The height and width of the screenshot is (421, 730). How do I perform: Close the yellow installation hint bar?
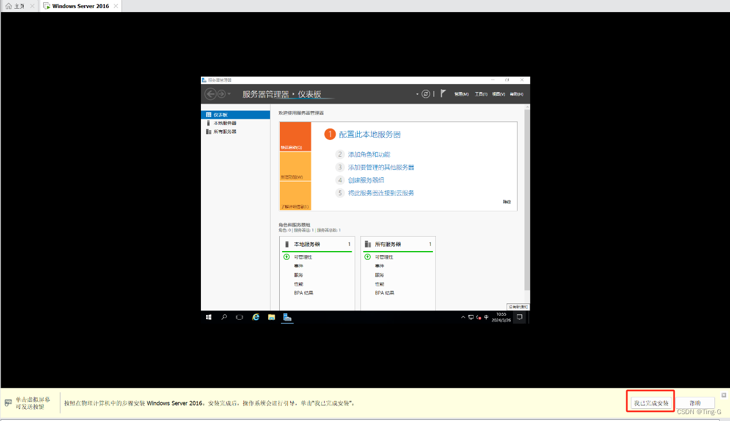pos(724,395)
